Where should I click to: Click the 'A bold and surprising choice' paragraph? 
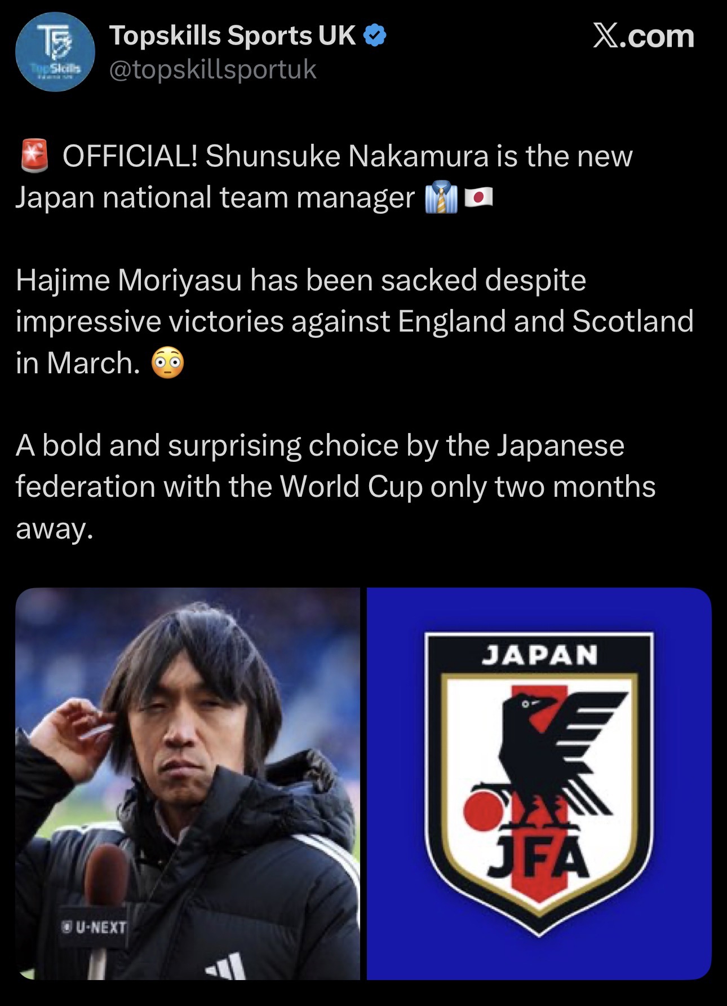(336, 487)
